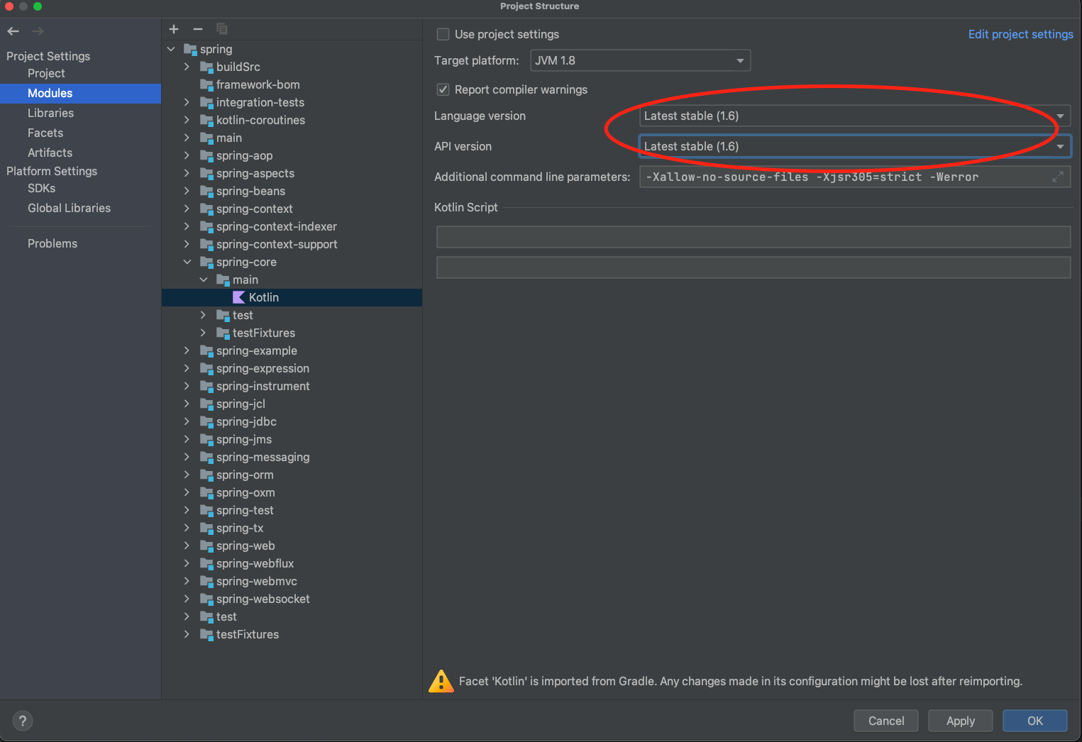The width and height of the screenshot is (1082, 742).
Task: Open the Artifacts section
Action: pyautogui.click(x=50, y=153)
